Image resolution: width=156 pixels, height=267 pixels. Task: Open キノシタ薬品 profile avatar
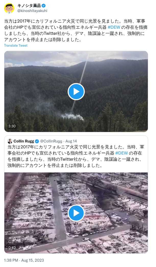[x=9, y=8]
